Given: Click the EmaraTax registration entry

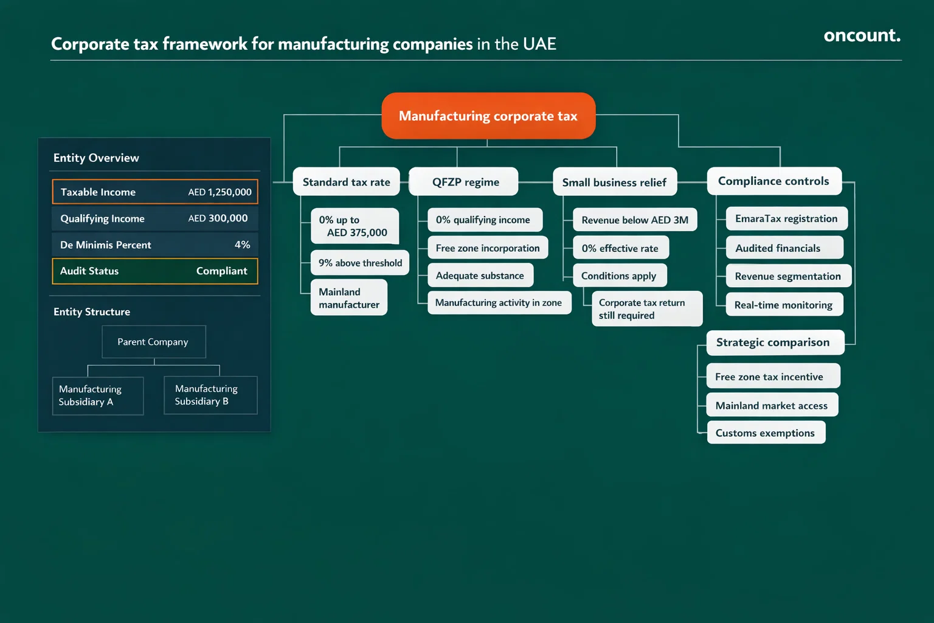Looking at the screenshot, I should click(x=786, y=218).
